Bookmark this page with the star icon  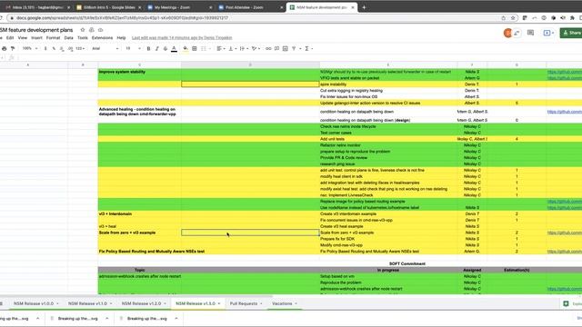513,18
